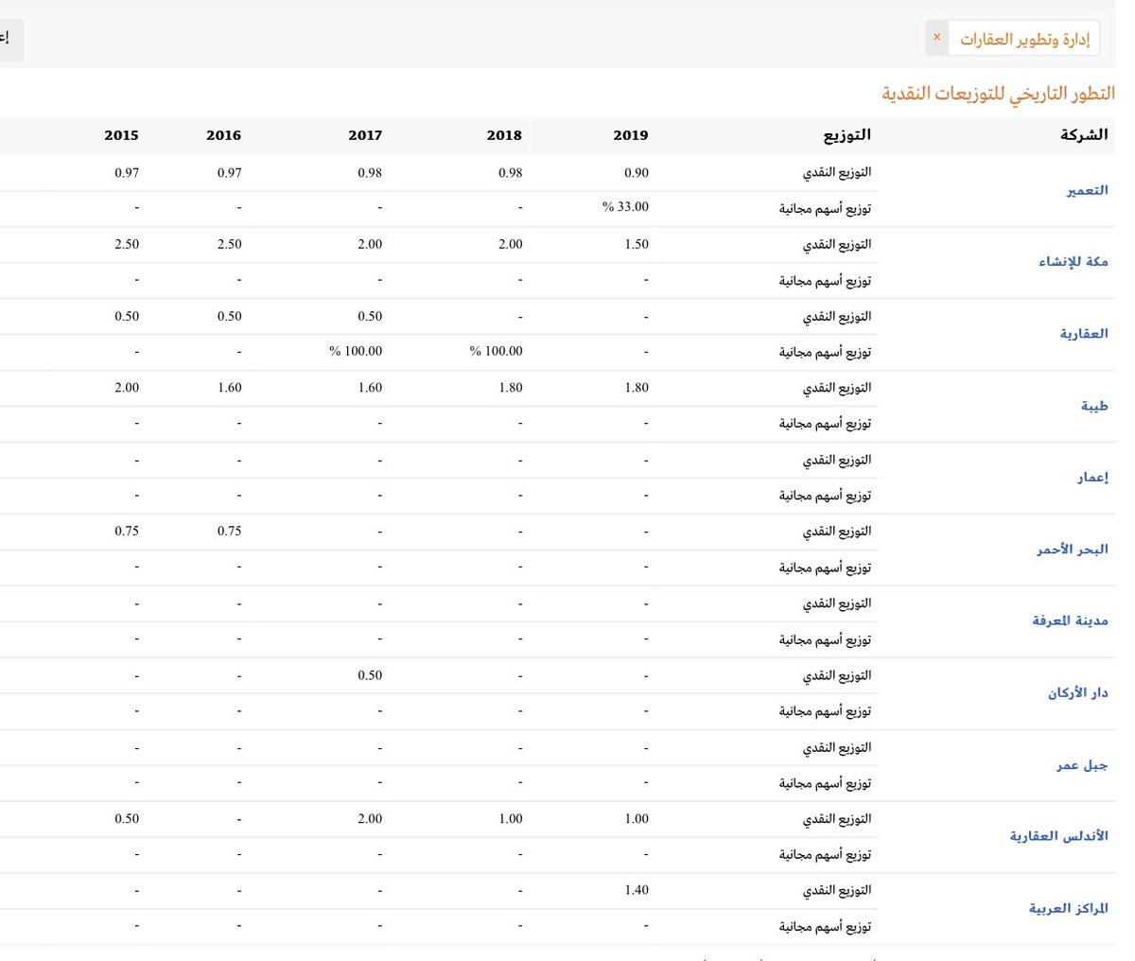This screenshot has height=961, width=1135.
Task: Open the التعمير company link
Action: coord(1087,190)
